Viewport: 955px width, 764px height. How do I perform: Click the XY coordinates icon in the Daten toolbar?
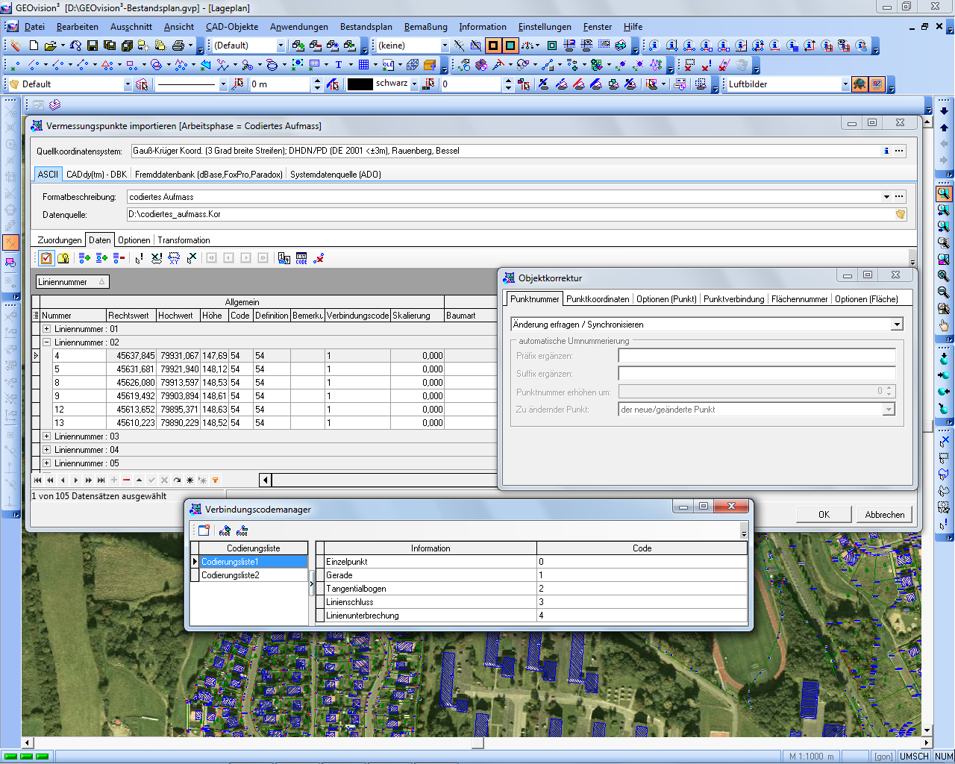174,258
